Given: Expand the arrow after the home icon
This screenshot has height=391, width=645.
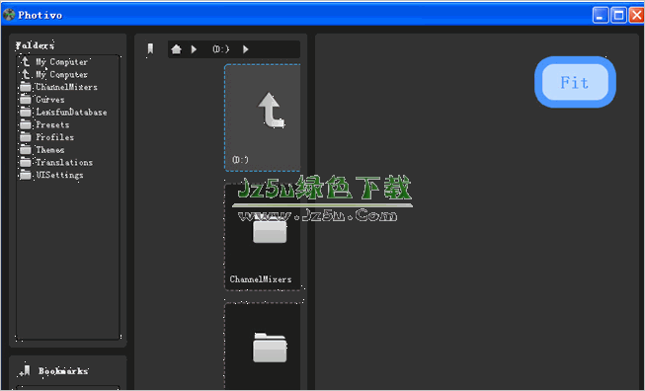Looking at the screenshot, I should pos(194,49).
